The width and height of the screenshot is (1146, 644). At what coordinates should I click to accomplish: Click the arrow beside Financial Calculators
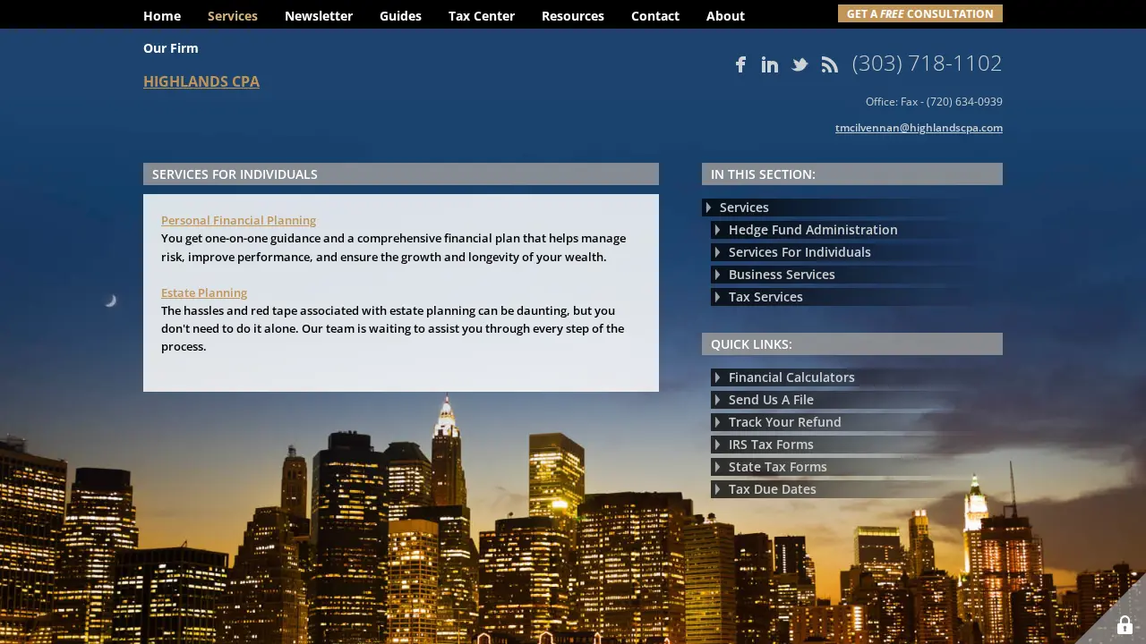click(x=717, y=377)
